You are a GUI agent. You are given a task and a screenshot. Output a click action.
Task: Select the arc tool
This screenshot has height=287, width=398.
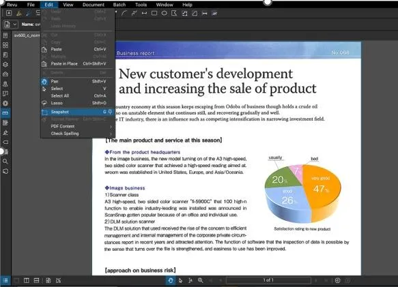coord(124,14)
